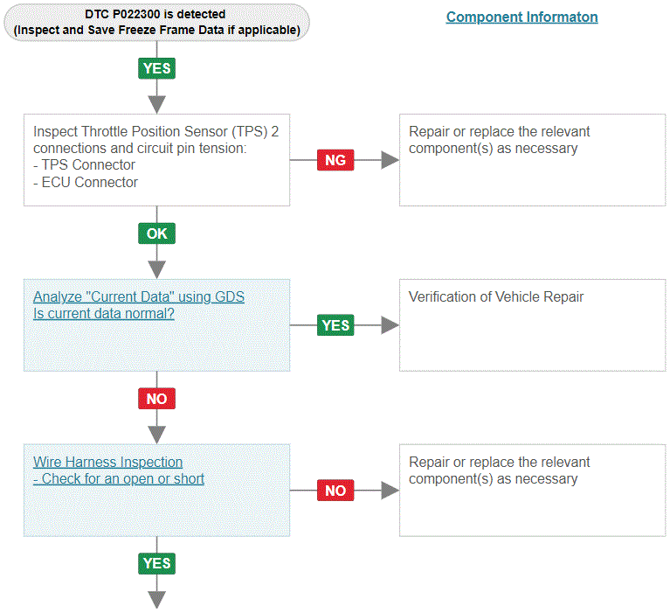
Task: Click red NO badge beside Wire Harness Inspection
Action: [335, 491]
